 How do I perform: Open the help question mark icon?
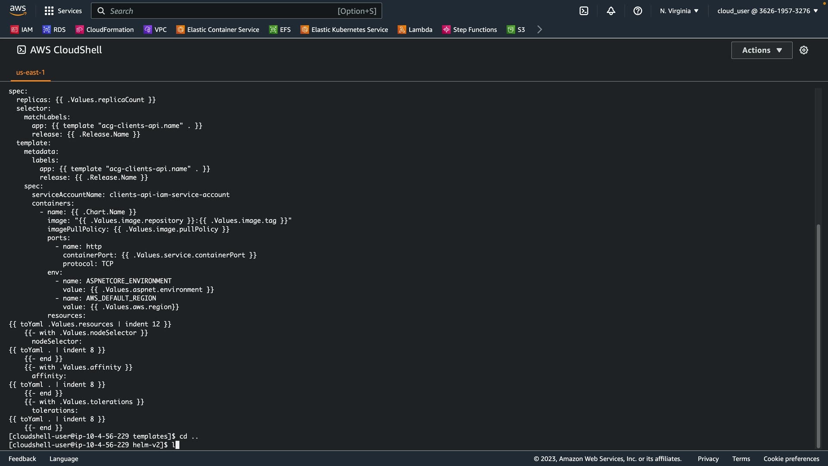[637, 11]
